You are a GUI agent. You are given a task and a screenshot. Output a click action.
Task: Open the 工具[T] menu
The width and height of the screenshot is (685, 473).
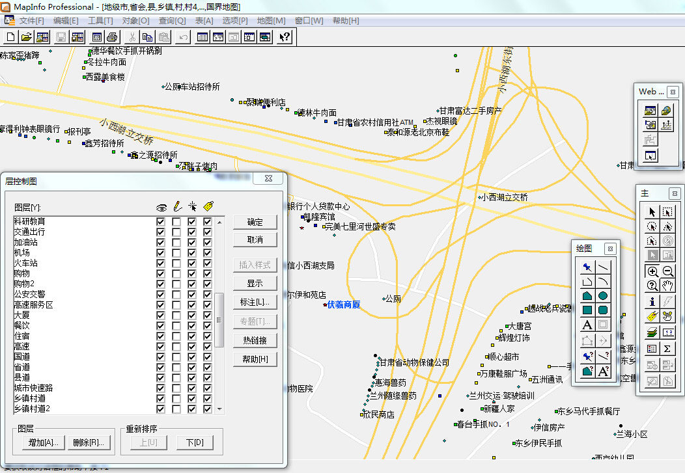(100, 21)
